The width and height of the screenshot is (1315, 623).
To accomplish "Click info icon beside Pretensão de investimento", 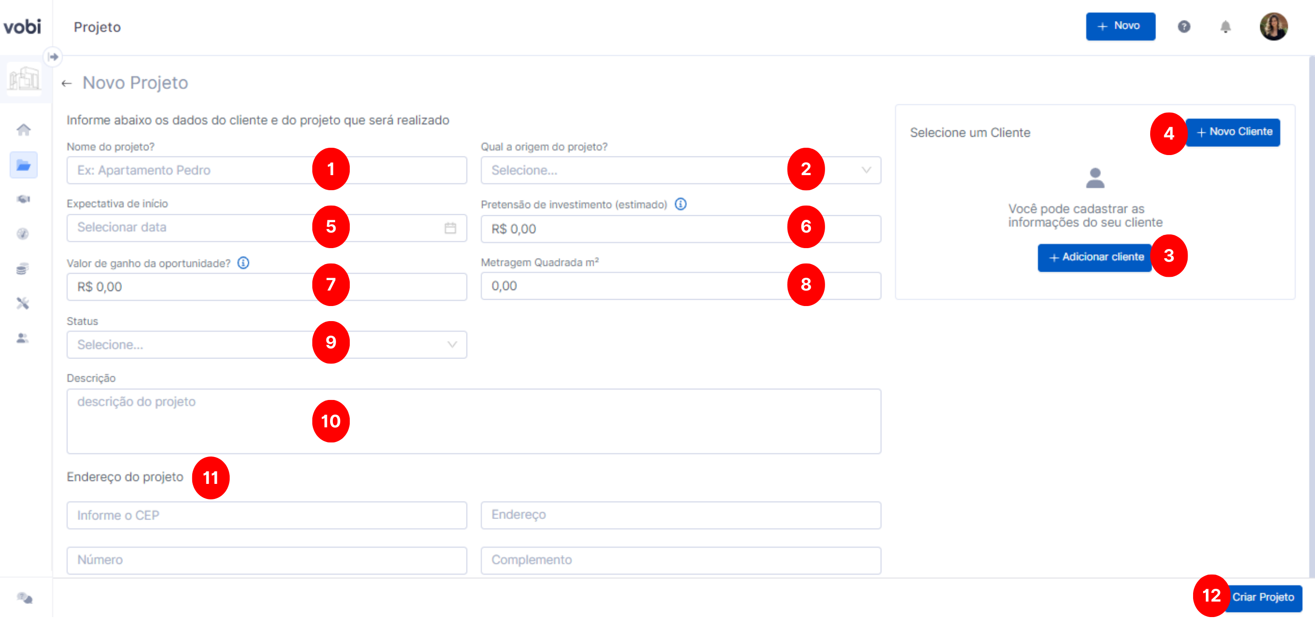I will (680, 204).
